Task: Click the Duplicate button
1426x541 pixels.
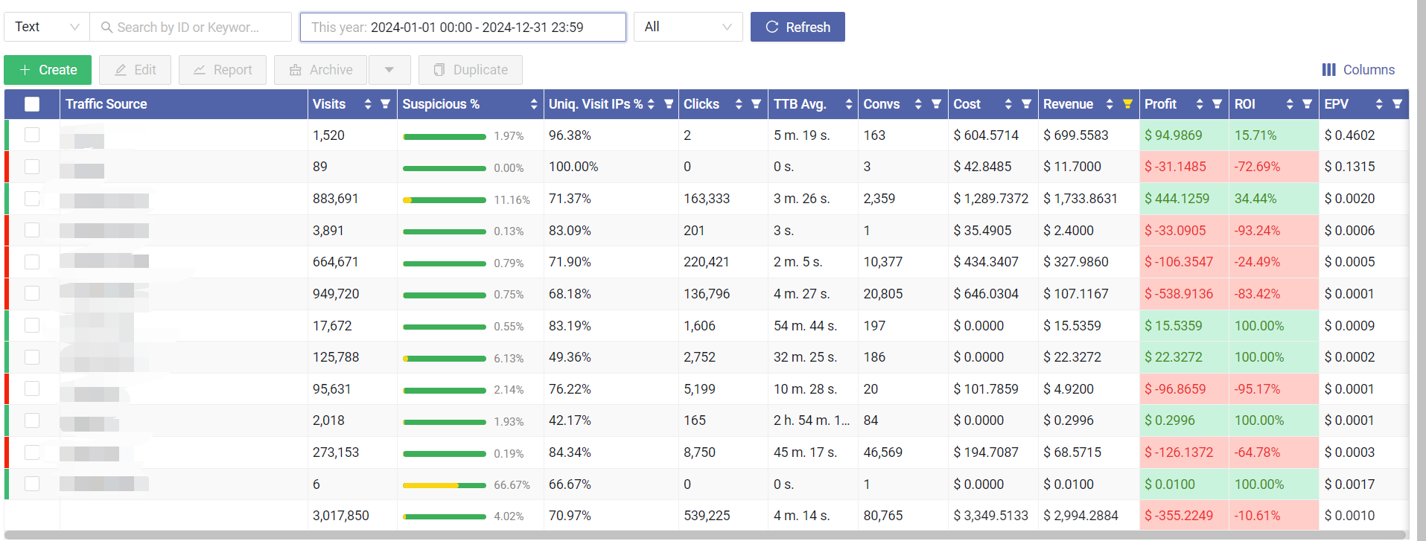Action: pos(471,70)
